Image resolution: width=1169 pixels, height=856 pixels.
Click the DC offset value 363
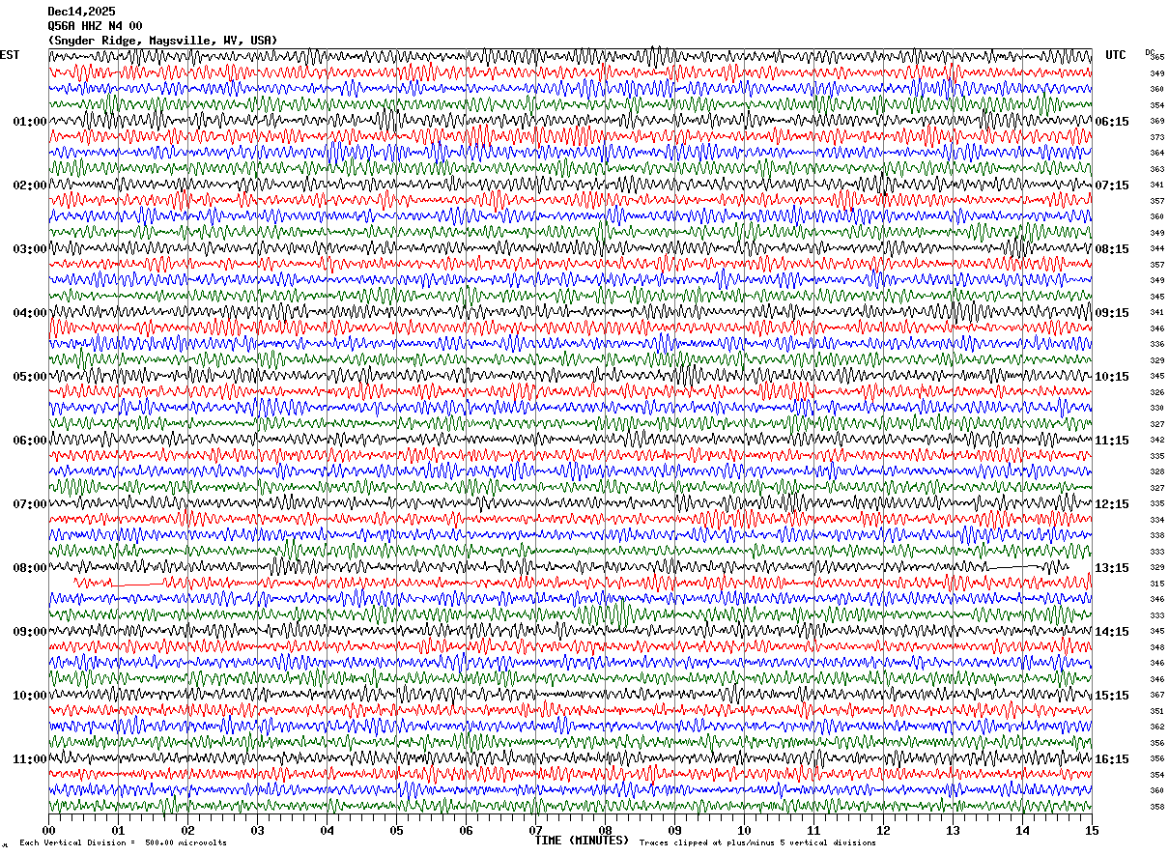coord(1156,169)
